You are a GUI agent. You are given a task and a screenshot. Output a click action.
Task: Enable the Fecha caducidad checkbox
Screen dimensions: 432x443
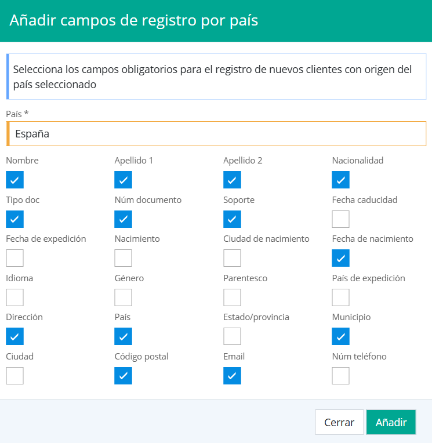click(341, 219)
